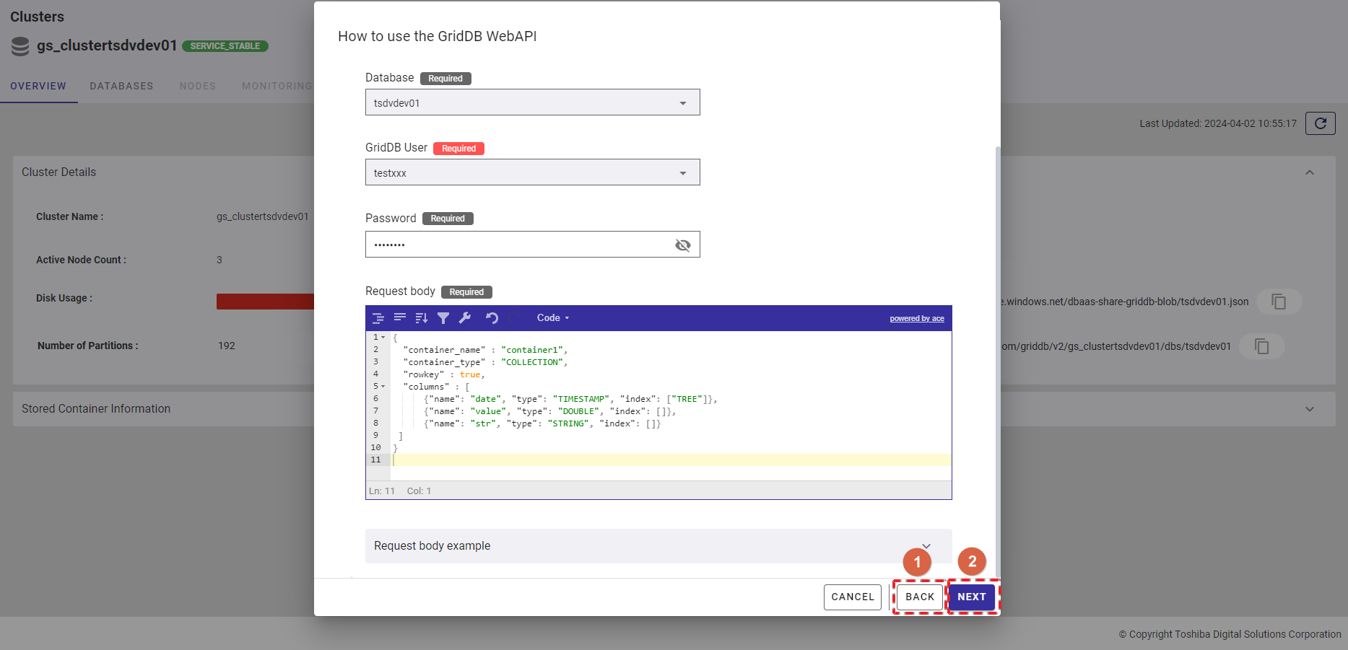
Task: Click the format JSON icon in editor toolbar
Action: click(x=378, y=318)
